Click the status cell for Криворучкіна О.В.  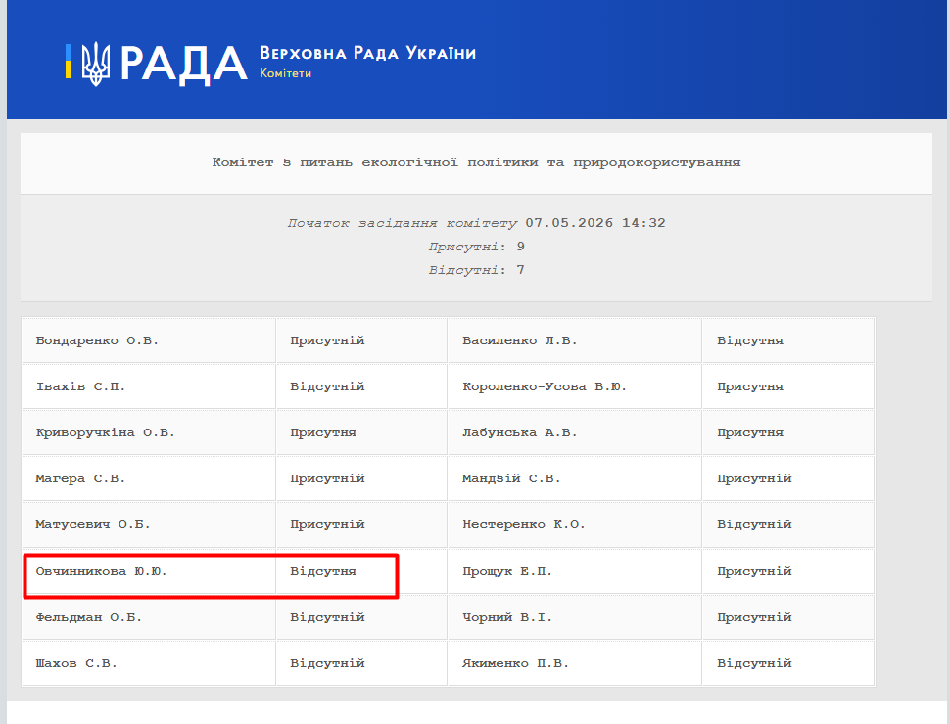[361, 432]
